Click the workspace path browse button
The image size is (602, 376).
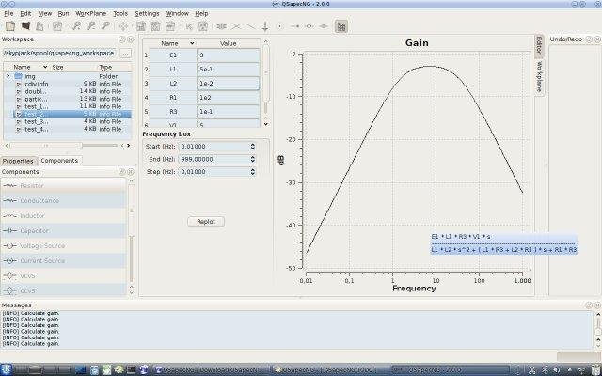click(126, 54)
